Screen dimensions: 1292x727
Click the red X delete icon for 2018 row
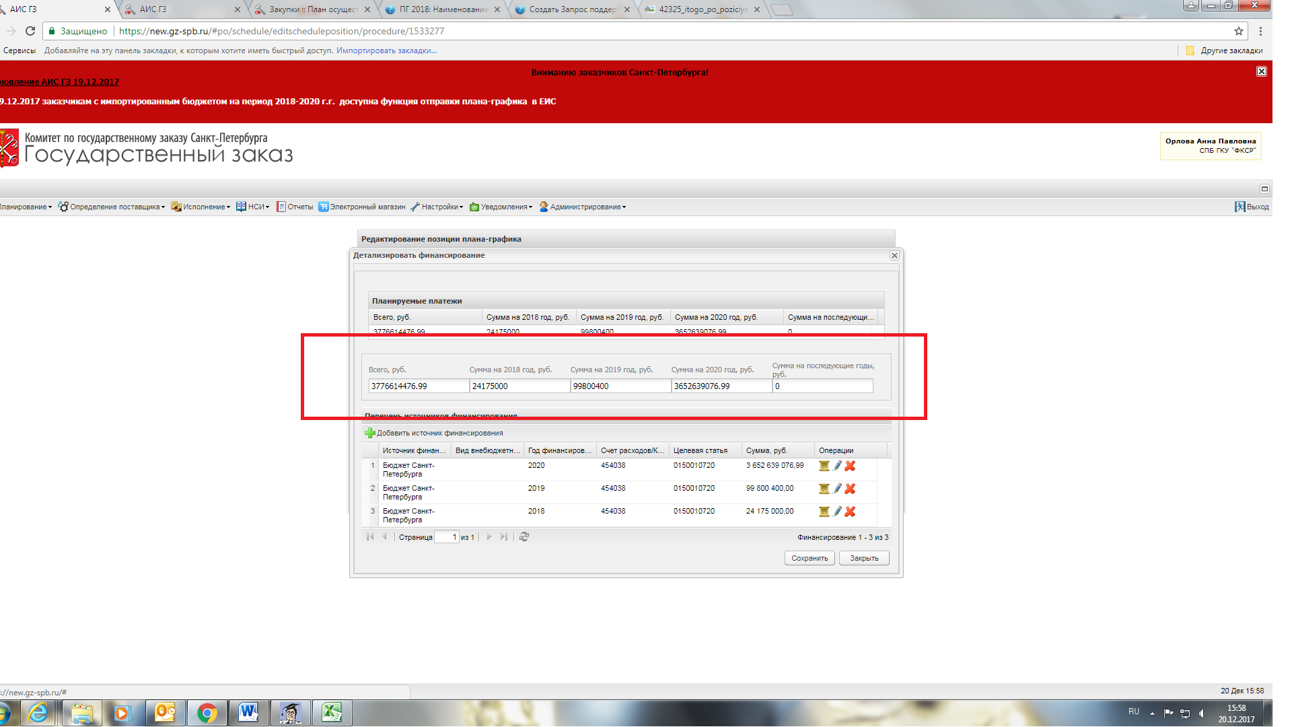point(850,512)
